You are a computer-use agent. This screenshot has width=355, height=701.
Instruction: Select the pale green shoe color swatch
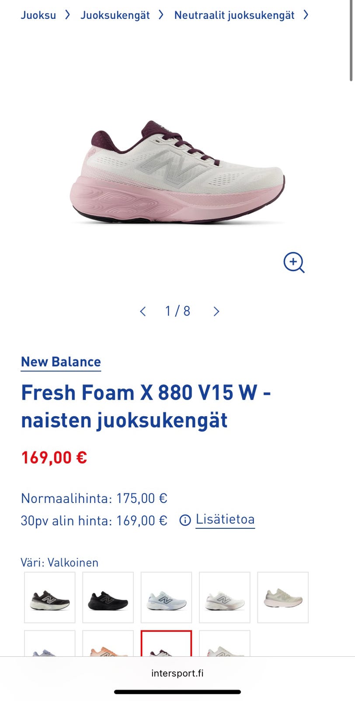tap(283, 597)
